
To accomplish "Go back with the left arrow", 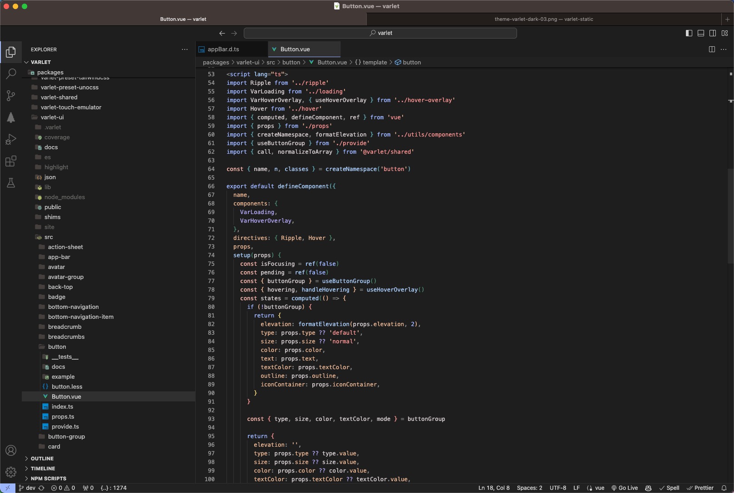I will [222, 33].
